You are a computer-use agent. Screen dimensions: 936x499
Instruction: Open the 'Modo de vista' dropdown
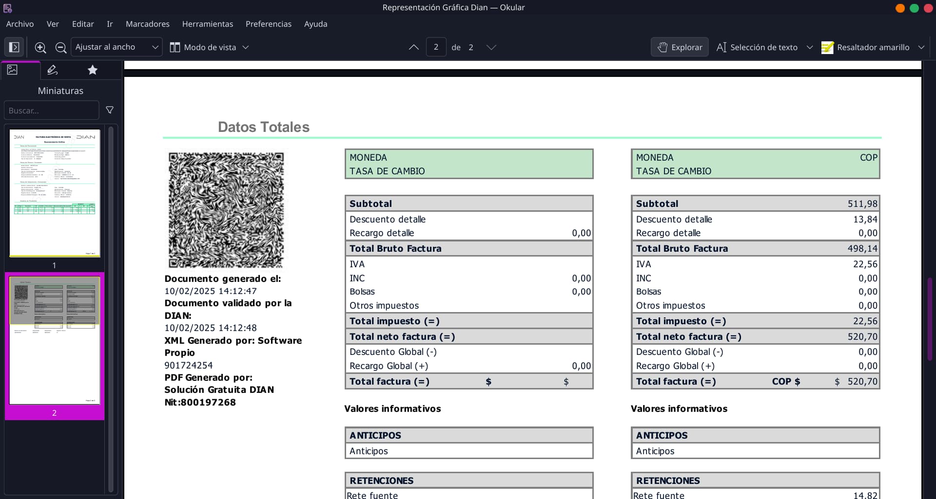click(x=209, y=47)
